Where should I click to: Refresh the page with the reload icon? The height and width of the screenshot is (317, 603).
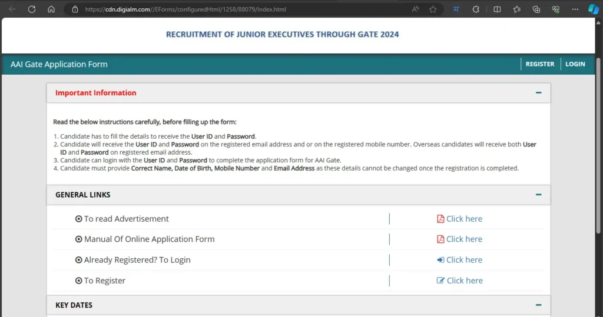coord(32,9)
